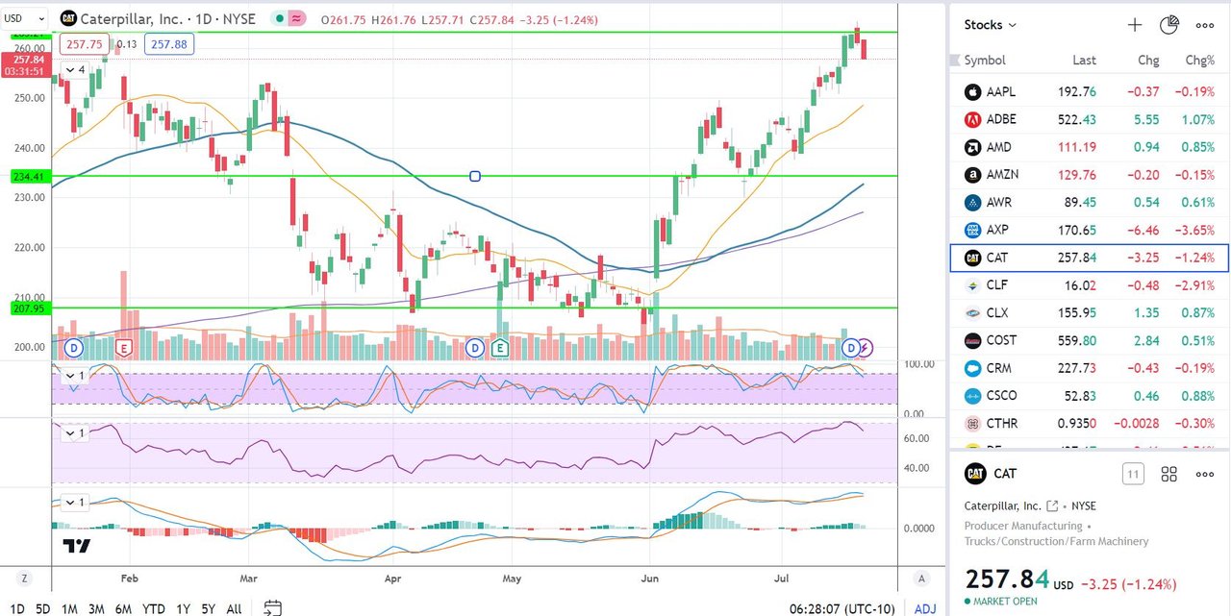Add a symbol to the Stocks watchlist

tap(1135, 25)
